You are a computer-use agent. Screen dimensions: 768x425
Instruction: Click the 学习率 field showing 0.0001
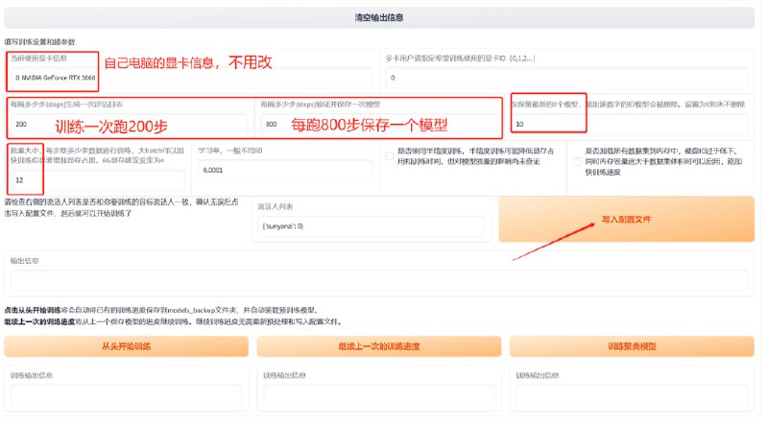(285, 171)
